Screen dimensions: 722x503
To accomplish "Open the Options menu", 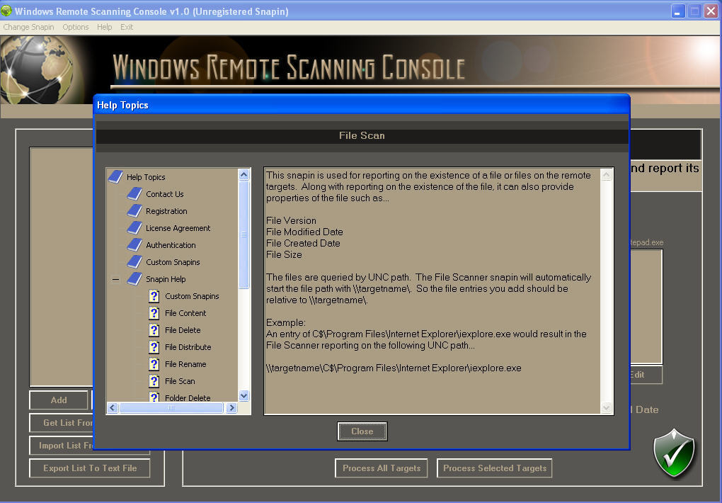I will point(75,27).
